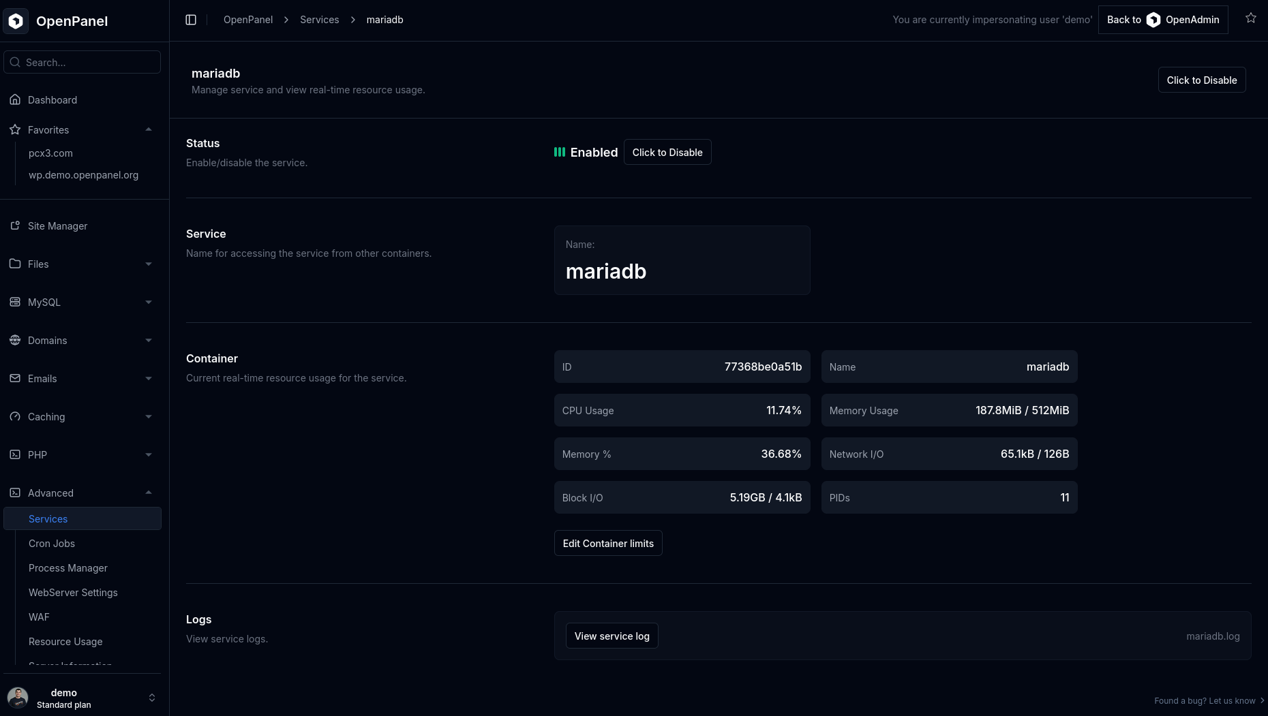
Task: Click the Memory % value 36.68%
Action: pyautogui.click(x=781, y=454)
